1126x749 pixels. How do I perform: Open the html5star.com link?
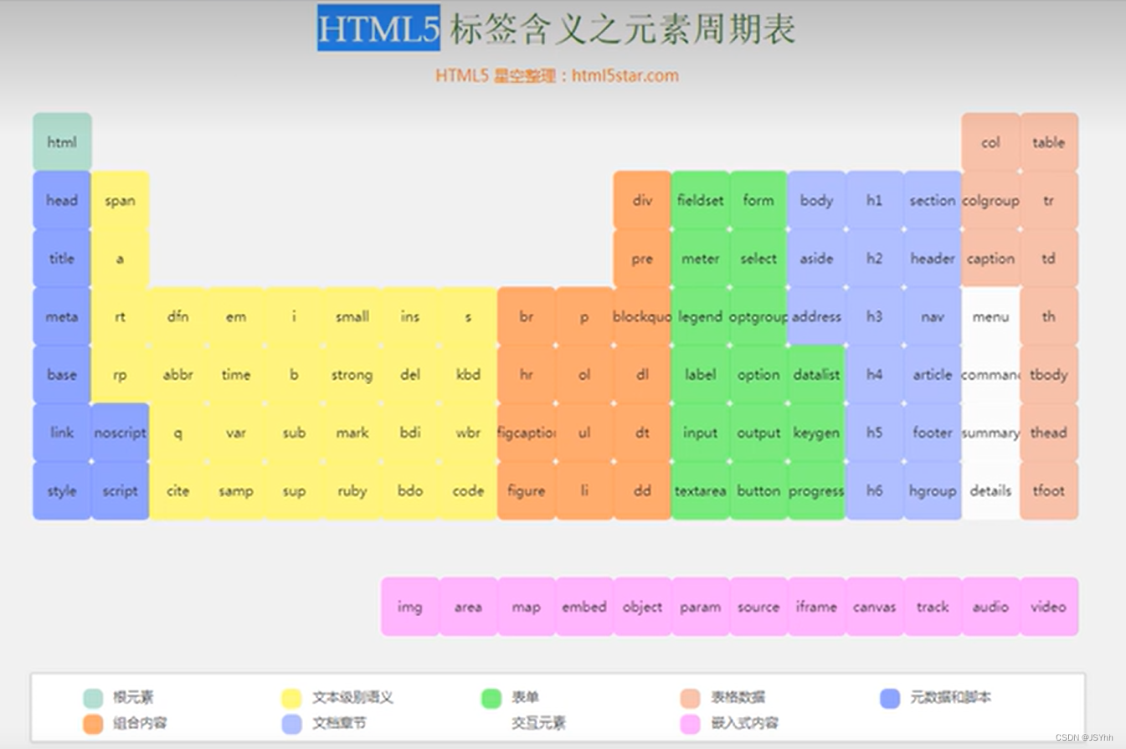coord(623,76)
